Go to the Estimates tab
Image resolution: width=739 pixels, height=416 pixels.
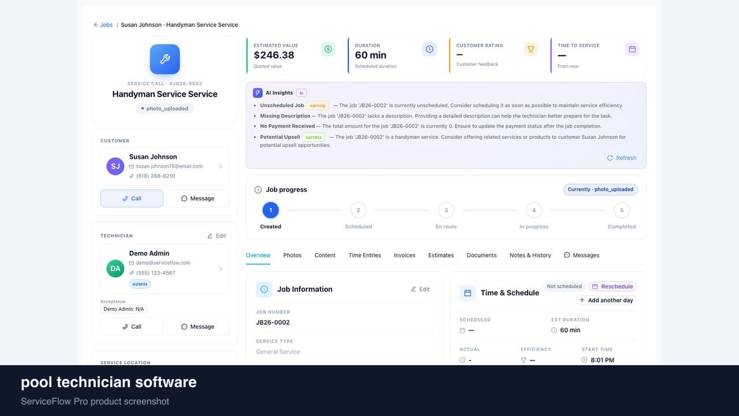tap(441, 255)
